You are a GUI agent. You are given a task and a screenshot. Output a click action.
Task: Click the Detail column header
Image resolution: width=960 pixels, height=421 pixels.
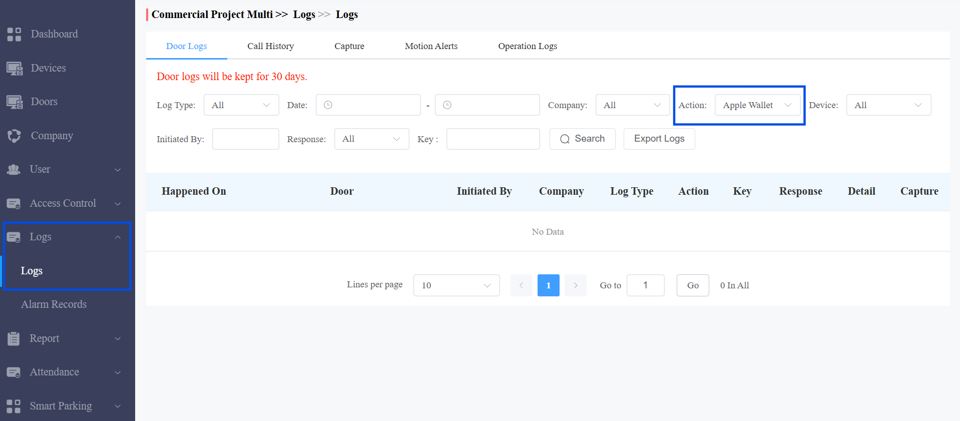coord(861,191)
